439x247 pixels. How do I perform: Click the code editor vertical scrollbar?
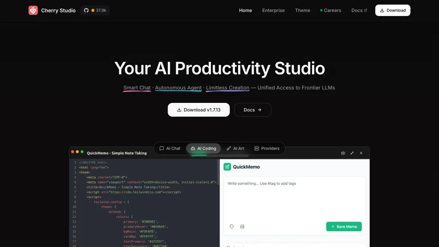click(218, 172)
